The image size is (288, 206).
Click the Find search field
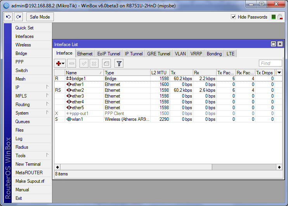pos(271,64)
